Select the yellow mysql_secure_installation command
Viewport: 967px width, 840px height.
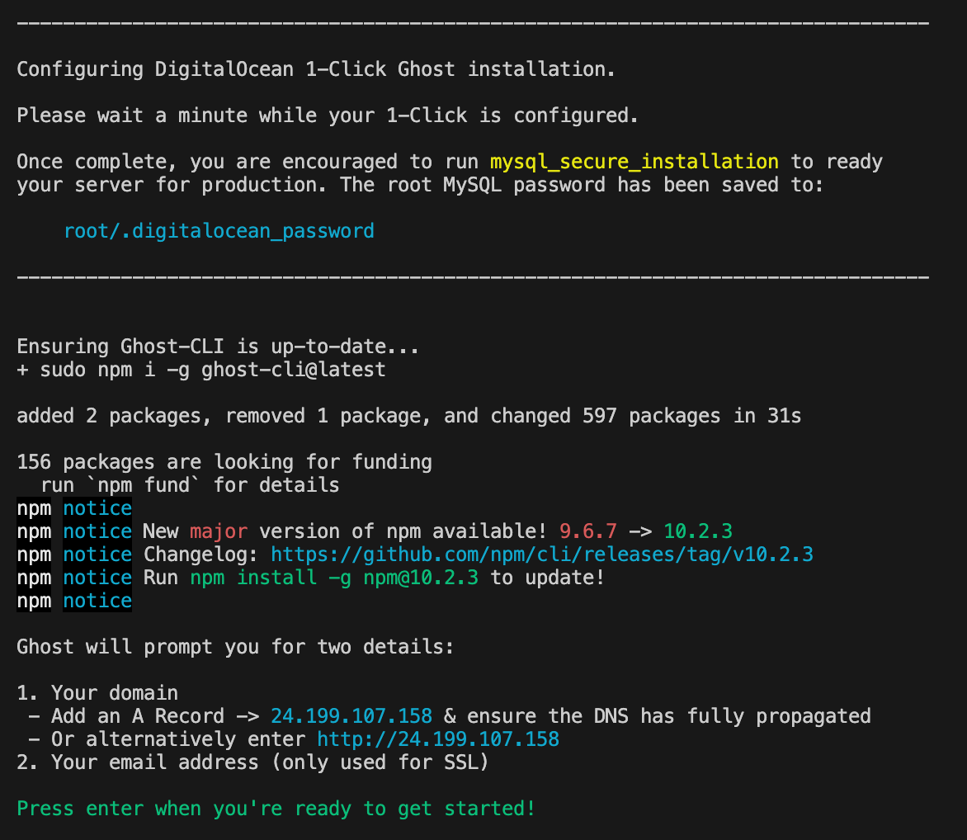click(634, 162)
